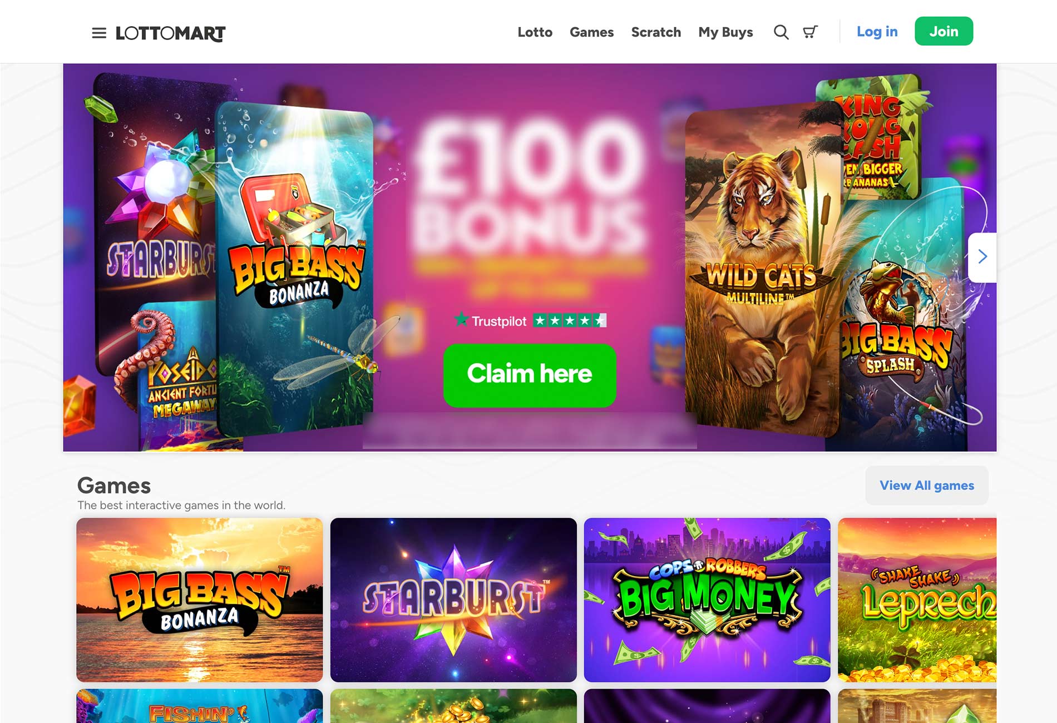
Task: Open the shopping cart icon
Action: (x=811, y=32)
